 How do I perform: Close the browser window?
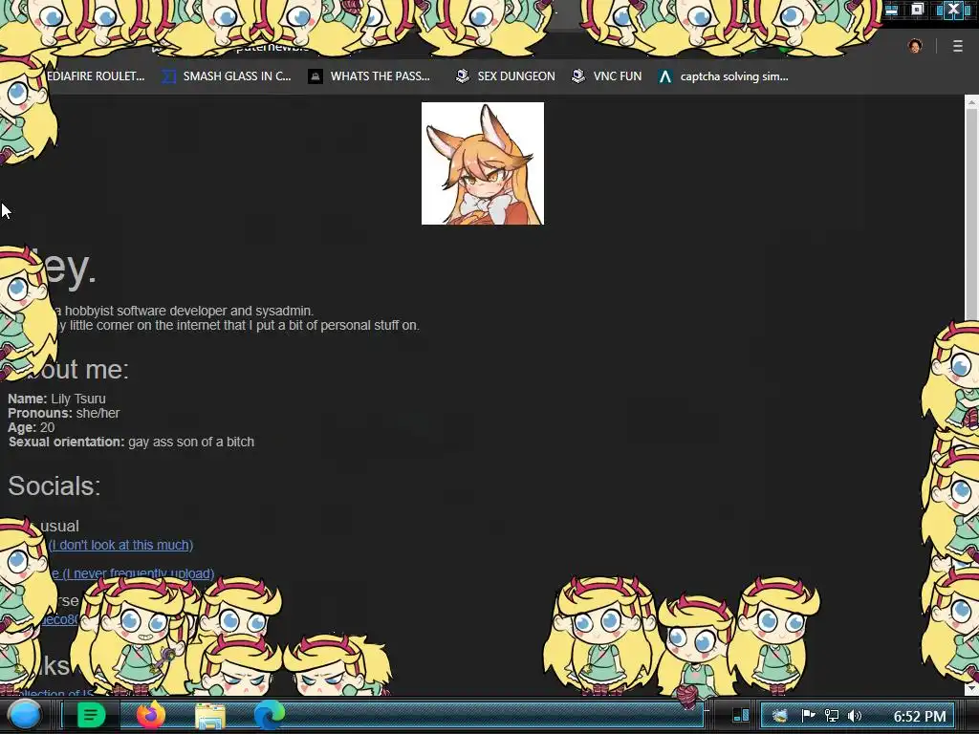(x=953, y=10)
